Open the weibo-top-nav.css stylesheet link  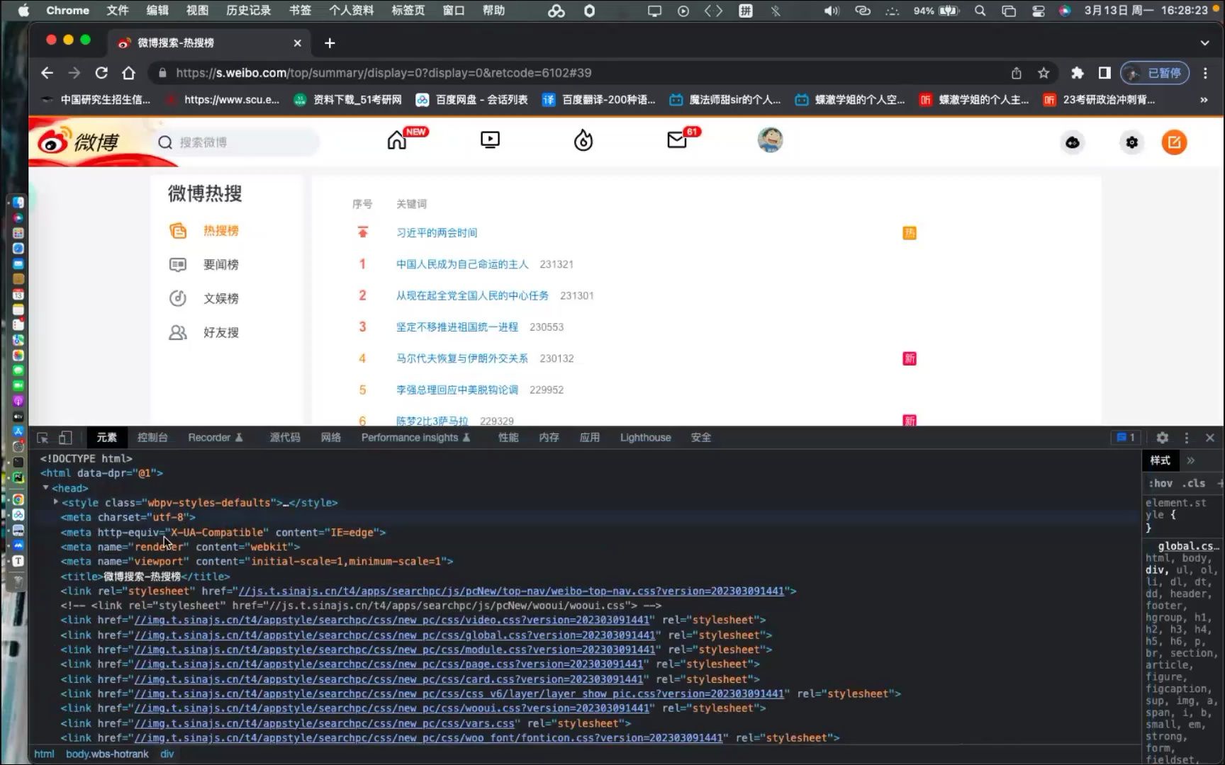(x=512, y=591)
